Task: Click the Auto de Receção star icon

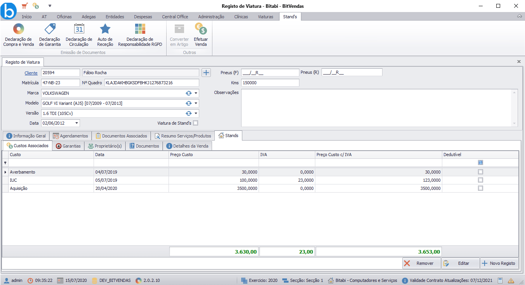Action: coord(105,29)
